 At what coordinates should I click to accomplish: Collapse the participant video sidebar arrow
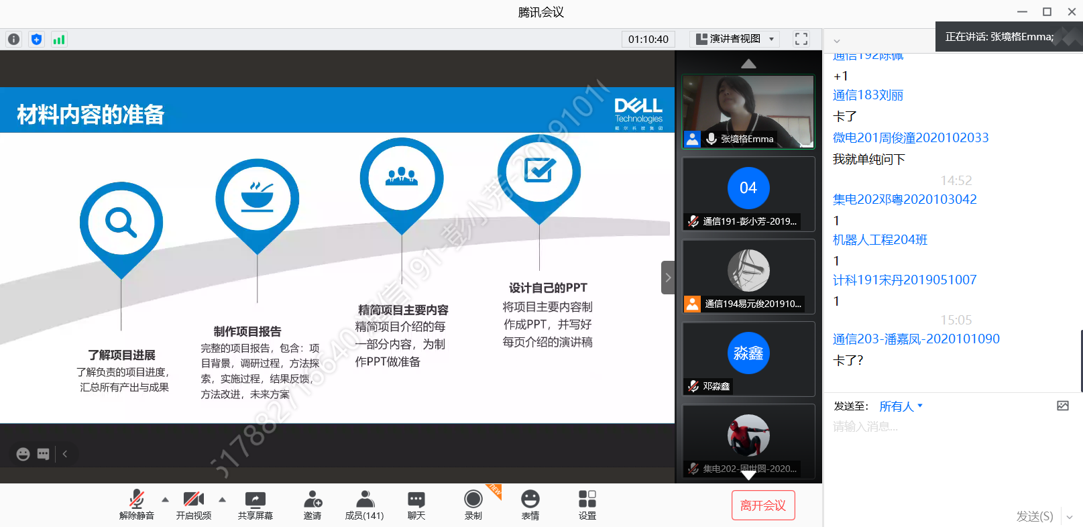click(667, 278)
